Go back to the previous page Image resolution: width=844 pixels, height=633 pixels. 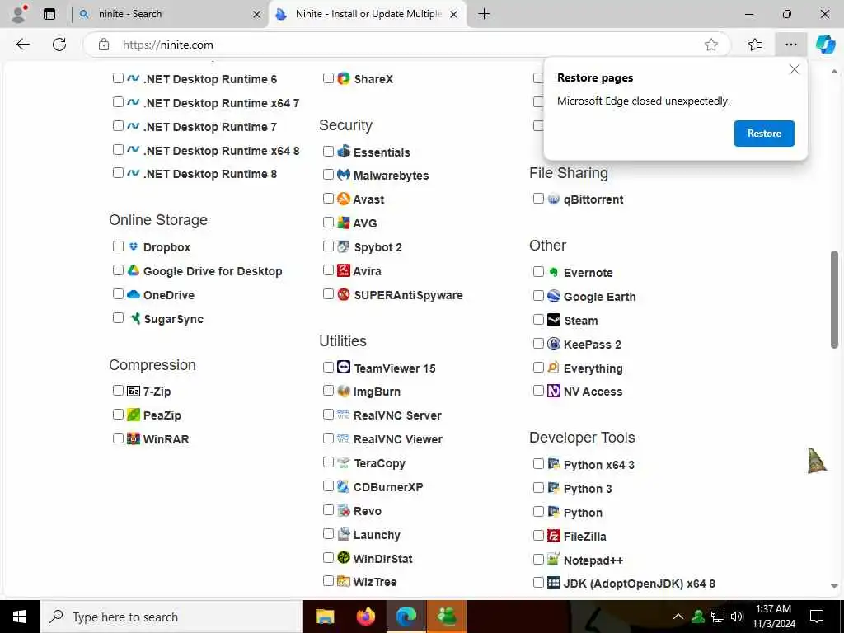[23, 45]
